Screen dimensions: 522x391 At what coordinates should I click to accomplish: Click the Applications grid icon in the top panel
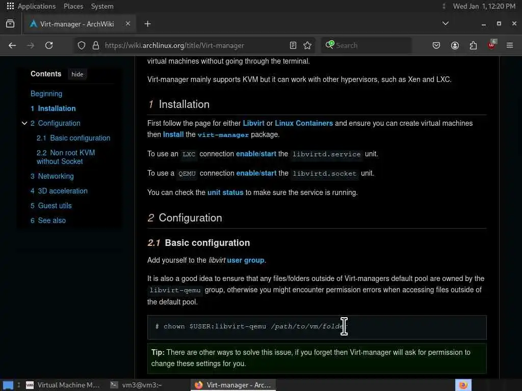[x=10, y=6]
